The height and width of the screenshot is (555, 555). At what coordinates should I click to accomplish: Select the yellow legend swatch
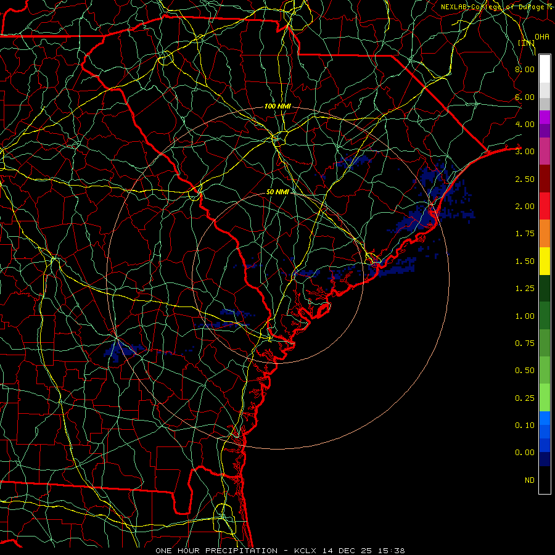(x=545, y=261)
